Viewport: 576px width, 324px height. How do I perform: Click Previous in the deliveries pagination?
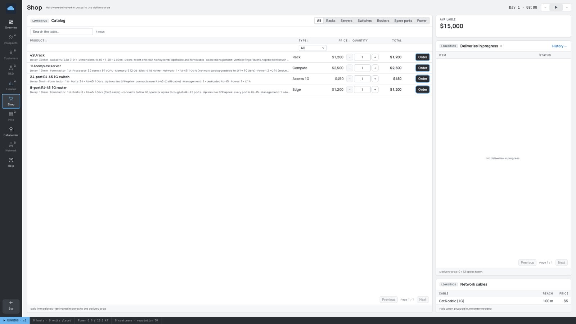[527, 263]
